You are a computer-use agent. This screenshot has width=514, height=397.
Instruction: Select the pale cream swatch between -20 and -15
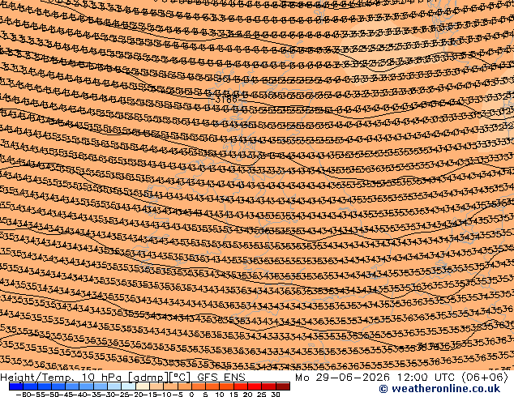pos(142,386)
